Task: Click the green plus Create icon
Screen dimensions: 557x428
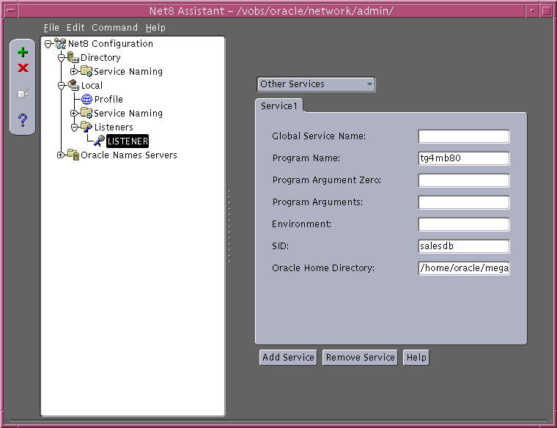Action: 23,52
